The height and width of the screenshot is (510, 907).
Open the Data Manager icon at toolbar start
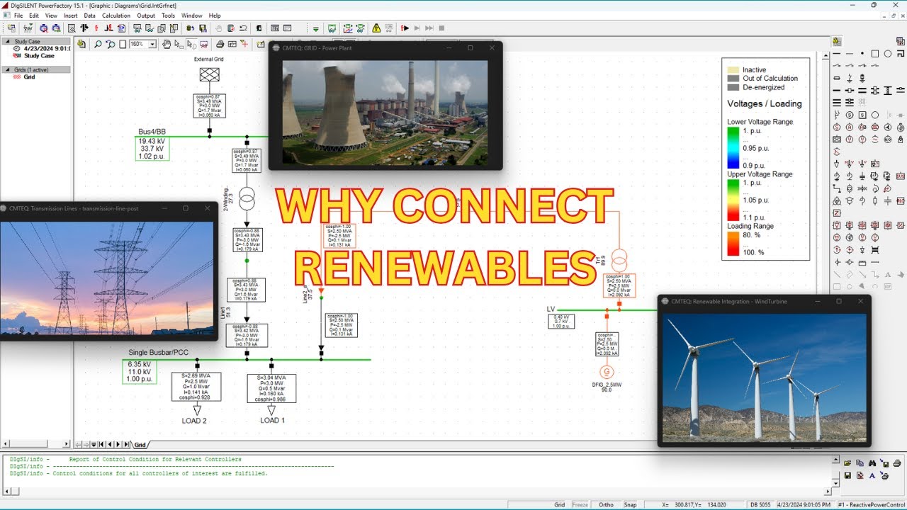coord(11,28)
